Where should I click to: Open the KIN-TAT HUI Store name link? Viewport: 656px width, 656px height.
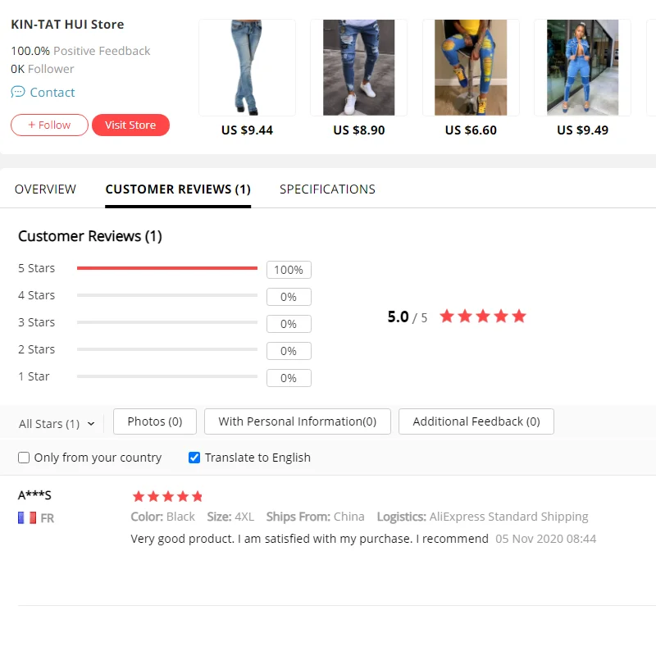click(x=67, y=25)
